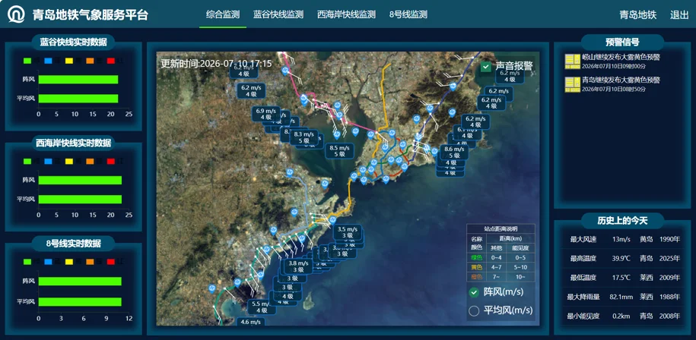Select the 阵风(m/s) radio option

[x=474, y=292]
